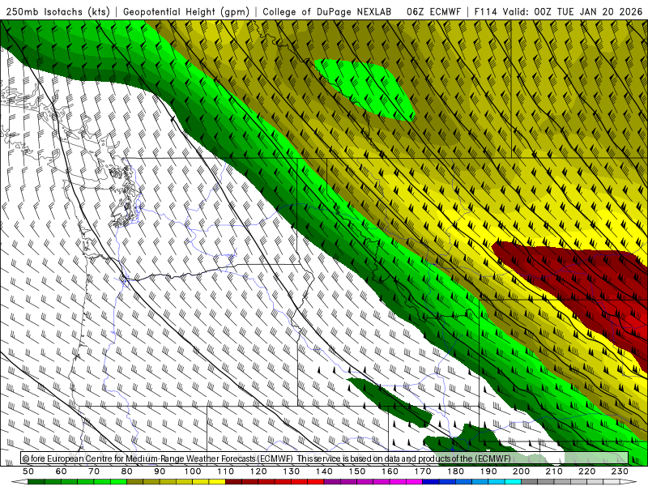Click the '170' value on the color scale

(422, 471)
